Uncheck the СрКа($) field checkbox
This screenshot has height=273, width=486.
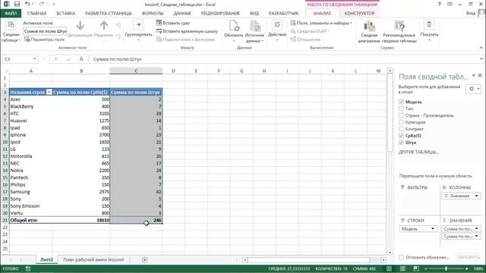coord(401,136)
